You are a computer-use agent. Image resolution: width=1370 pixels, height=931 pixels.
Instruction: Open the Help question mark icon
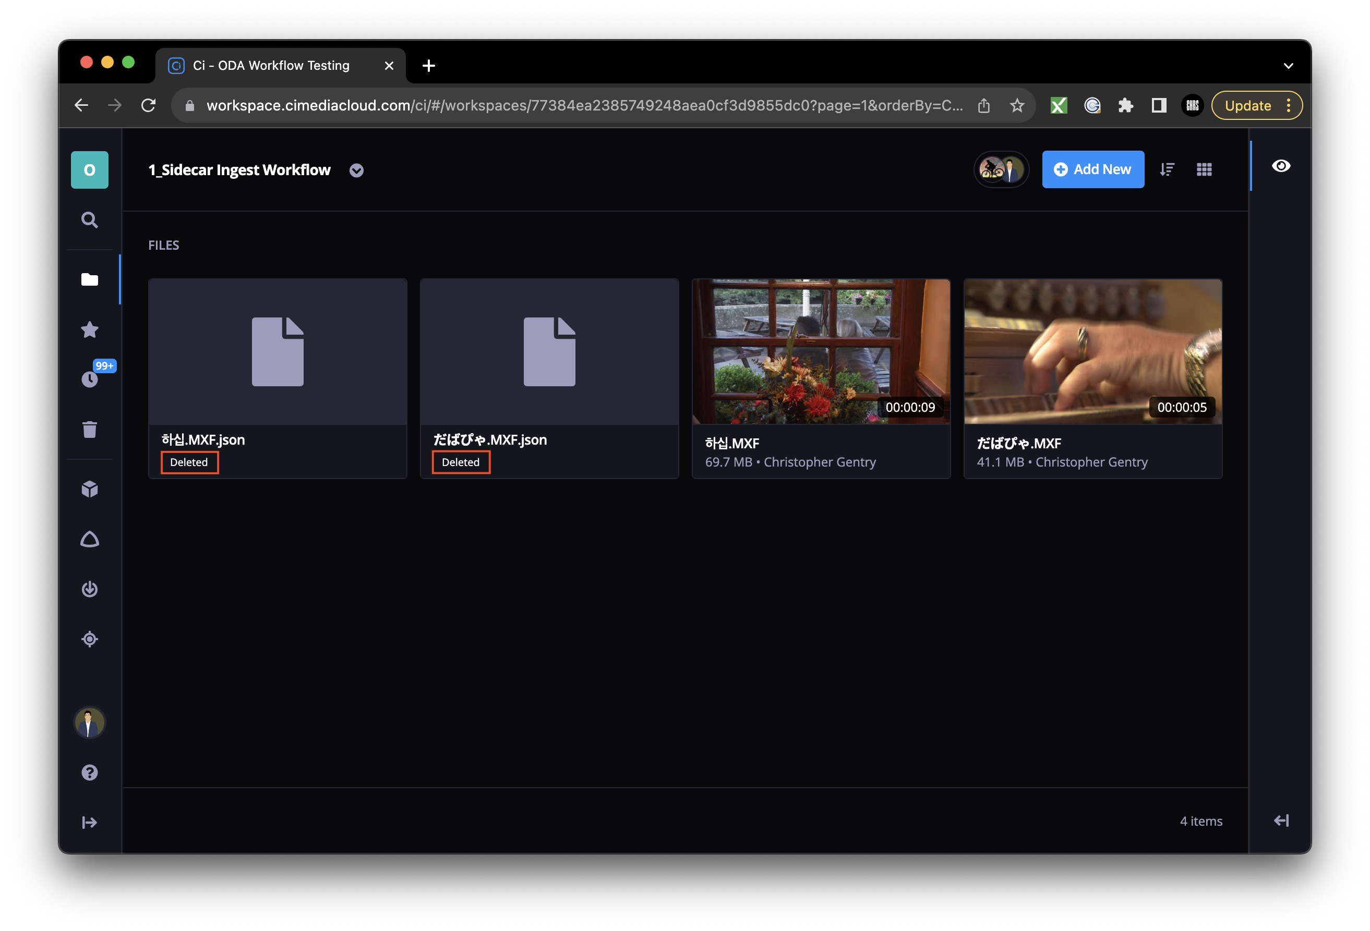[90, 772]
